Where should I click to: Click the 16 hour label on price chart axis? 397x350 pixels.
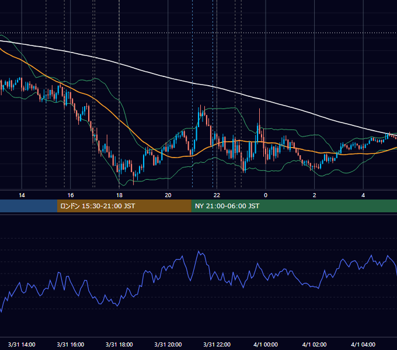[x=71, y=195]
